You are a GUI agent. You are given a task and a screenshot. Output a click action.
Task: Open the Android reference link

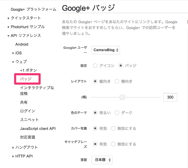[22, 44]
